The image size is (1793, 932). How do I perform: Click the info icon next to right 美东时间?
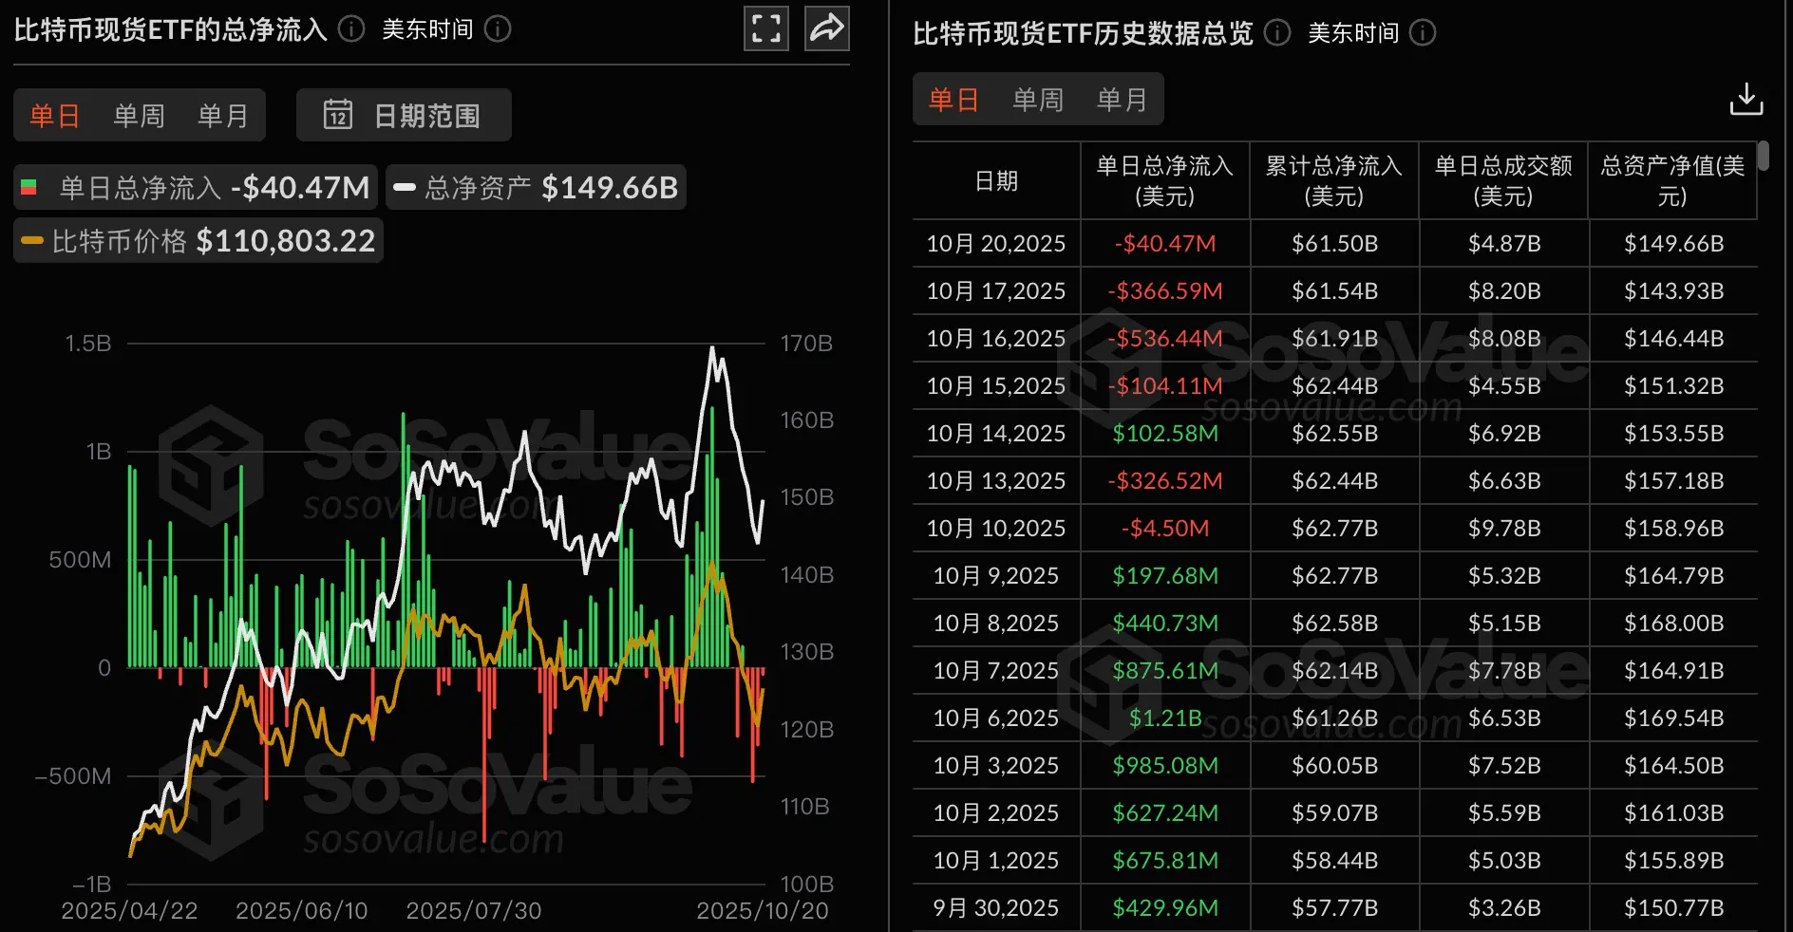1423,33
